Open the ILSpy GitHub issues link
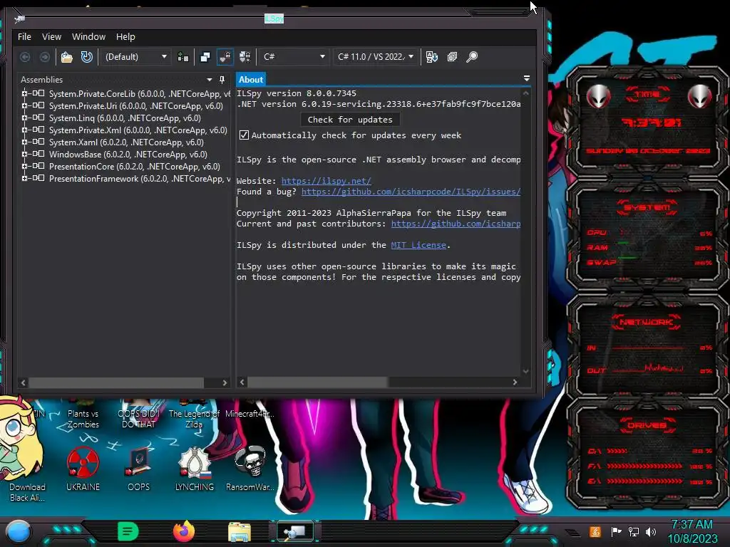 pyautogui.click(x=411, y=192)
